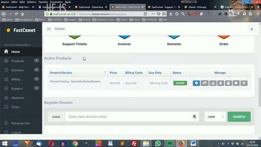
Task: Click the FastComet logo in sidebar
Action: (21, 30)
